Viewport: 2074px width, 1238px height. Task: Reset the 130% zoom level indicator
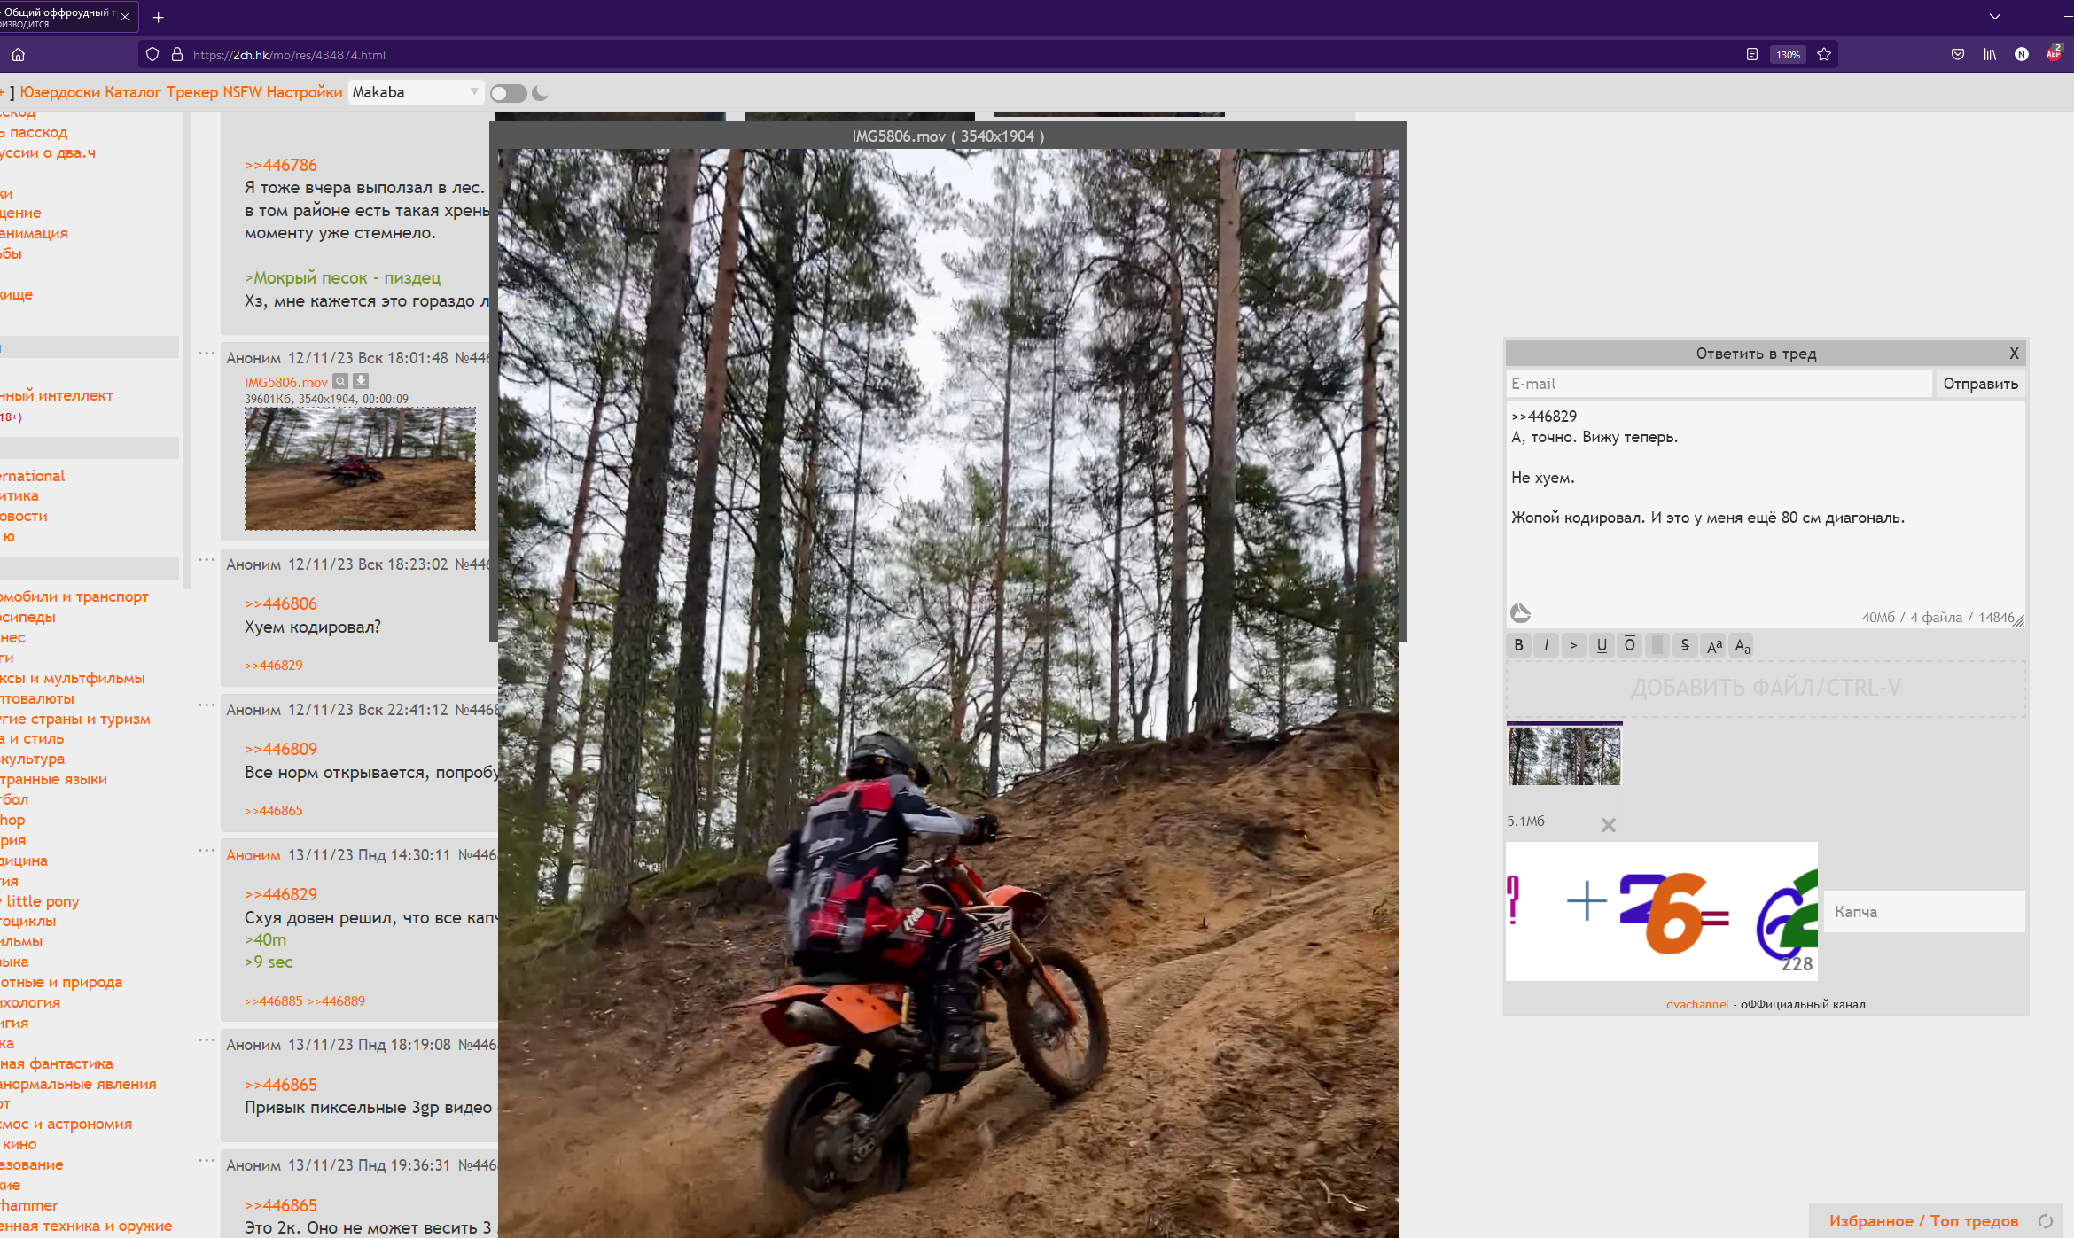coord(1788,54)
